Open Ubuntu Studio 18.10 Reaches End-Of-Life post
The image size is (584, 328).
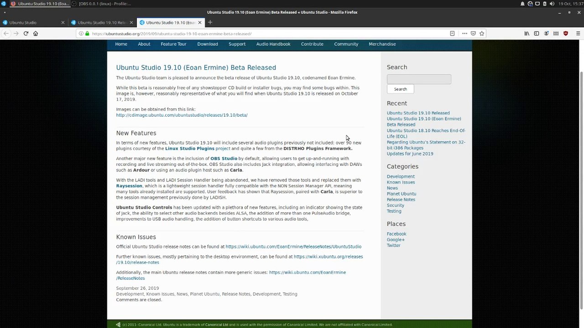426,133
